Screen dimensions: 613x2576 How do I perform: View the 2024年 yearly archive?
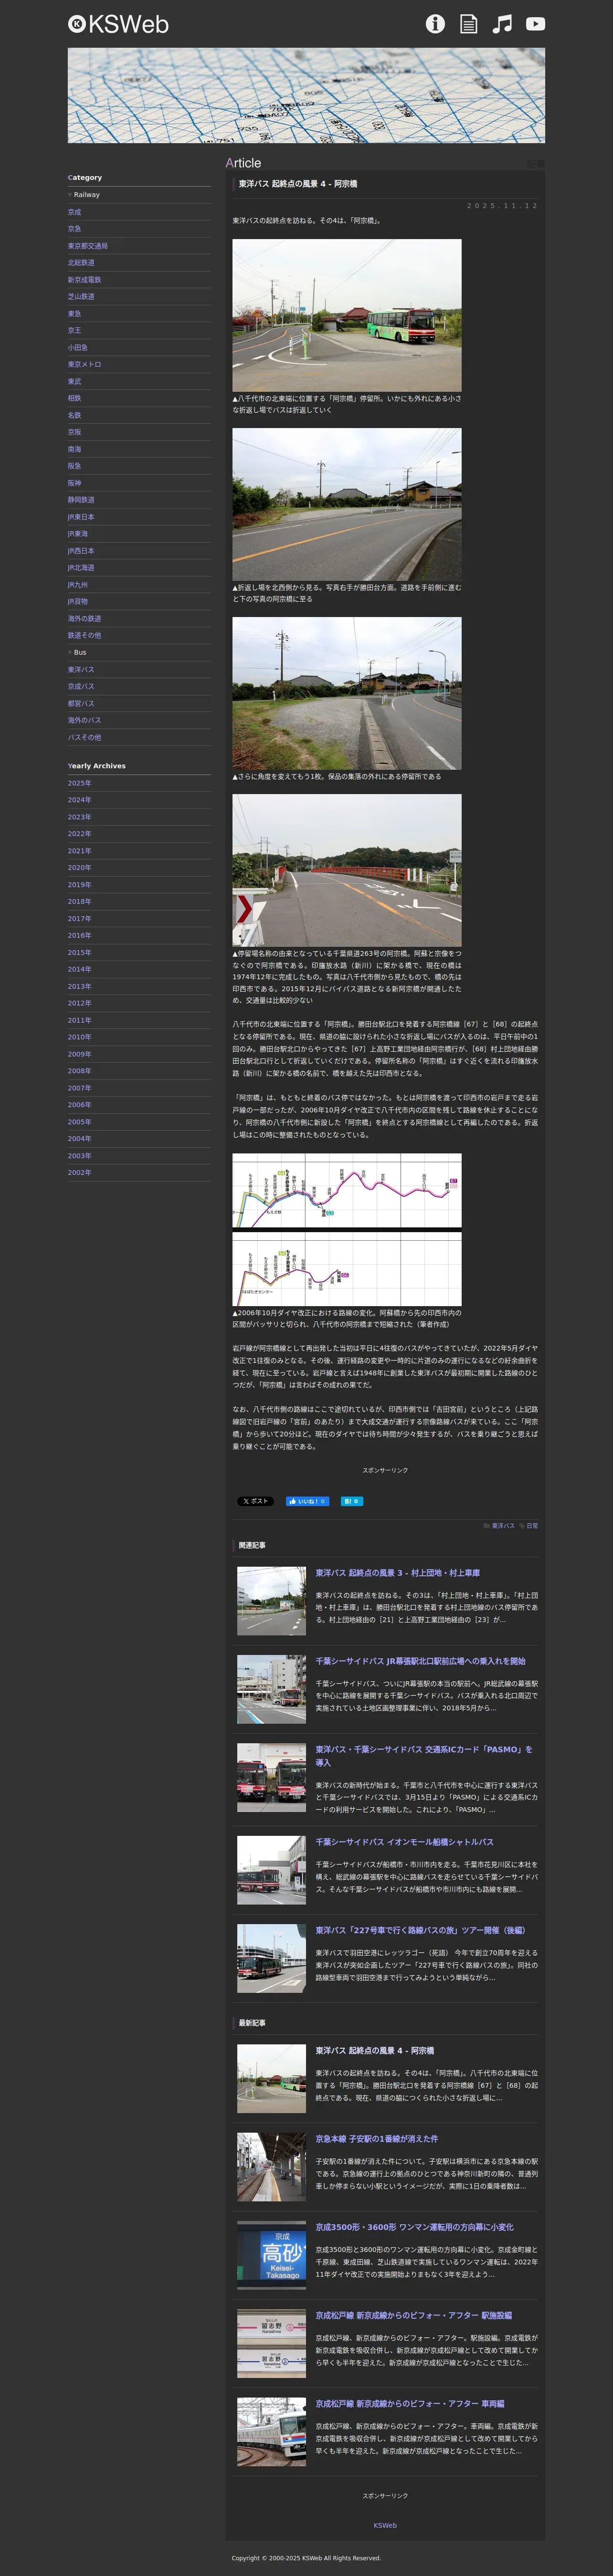[x=80, y=800]
